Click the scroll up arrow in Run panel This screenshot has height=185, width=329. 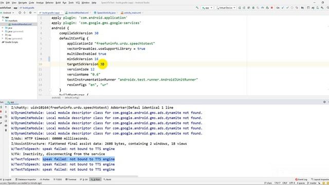(6, 107)
